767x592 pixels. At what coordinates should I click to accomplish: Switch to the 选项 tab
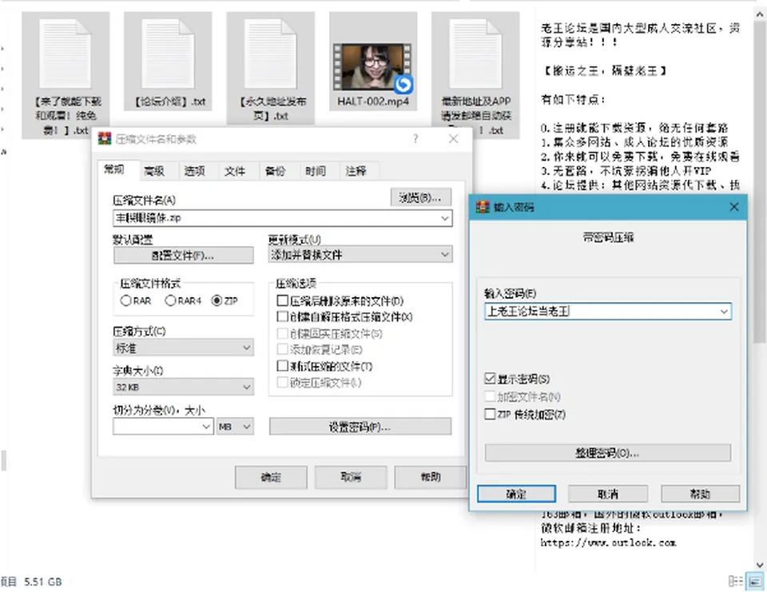[x=194, y=171]
